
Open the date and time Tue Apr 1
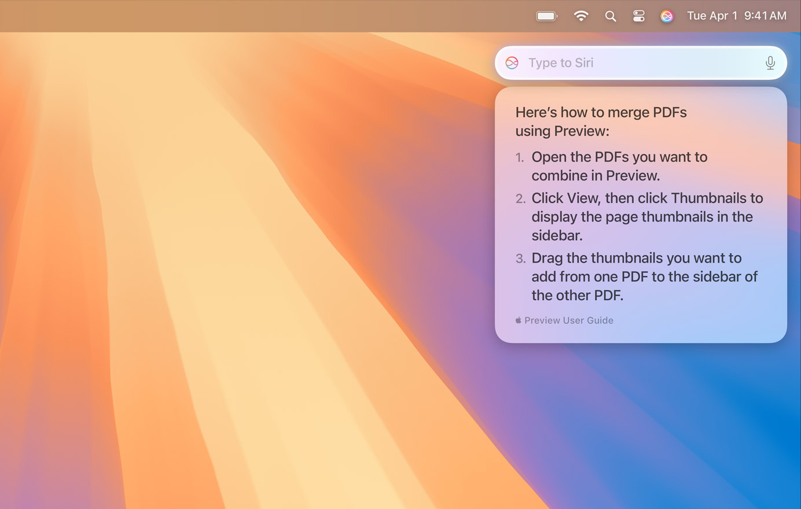point(737,16)
